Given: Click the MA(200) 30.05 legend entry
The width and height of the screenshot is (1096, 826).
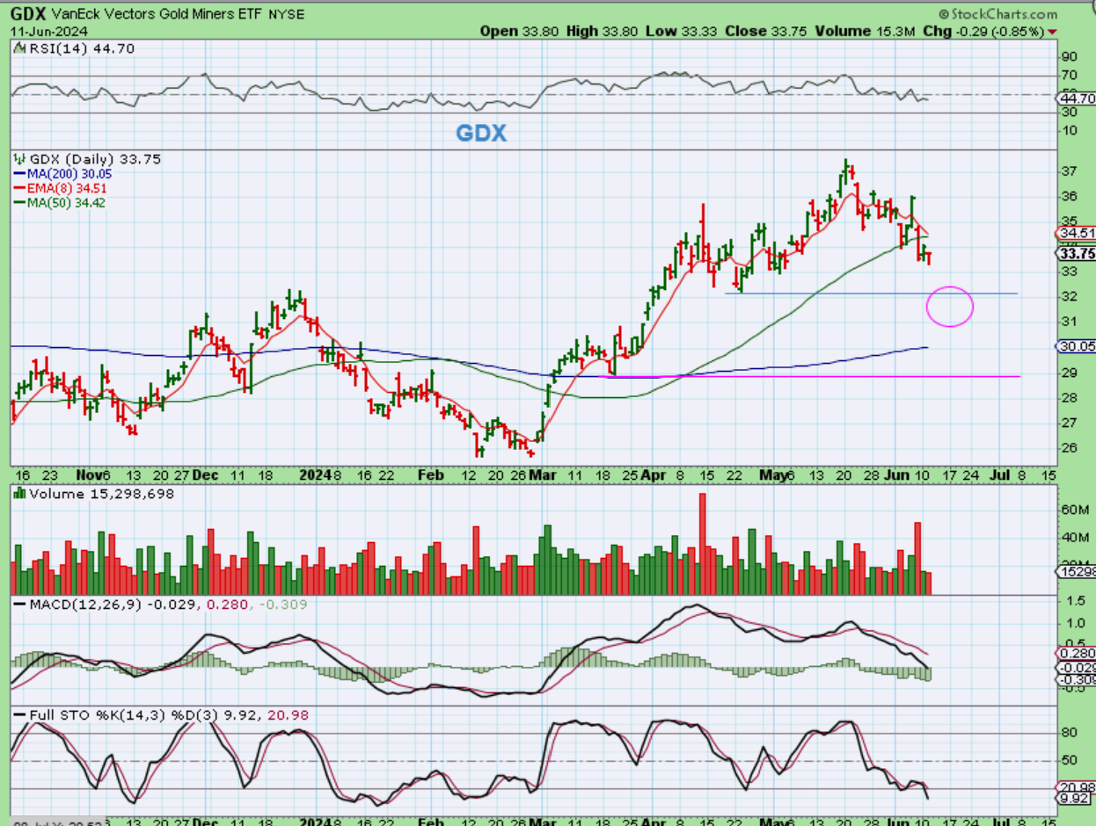Looking at the screenshot, I should [69, 174].
